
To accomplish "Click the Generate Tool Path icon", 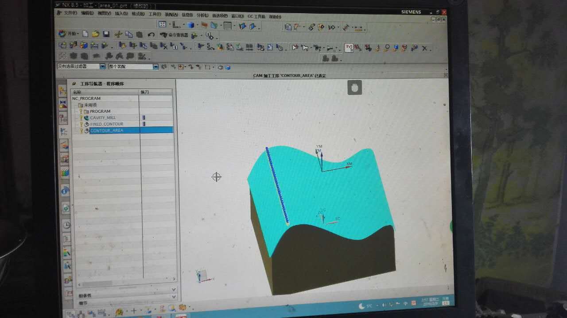I will pos(201,46).
